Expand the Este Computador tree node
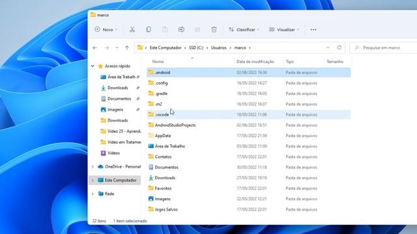417x234 pixels. pos(93,181)
